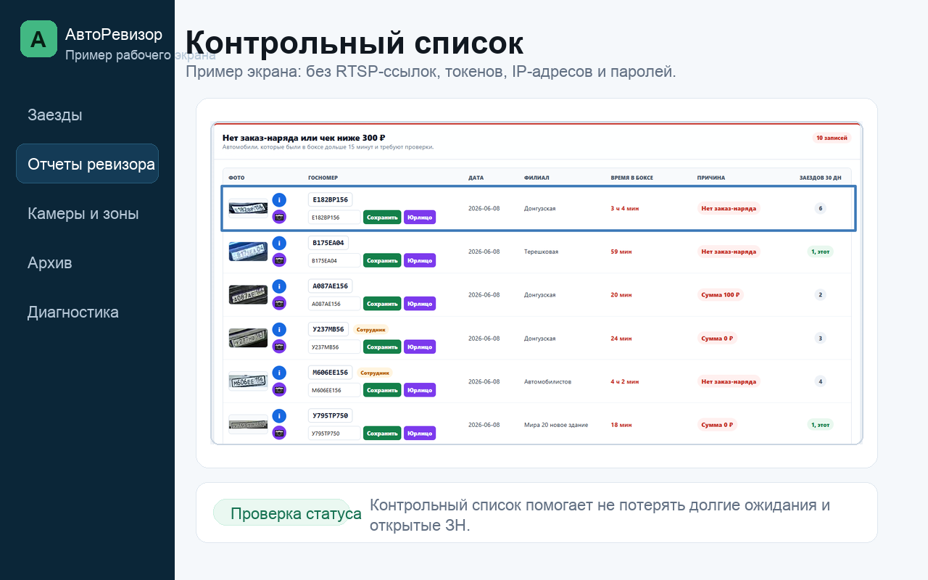Save the У795ТР750 plate row

click(x=382, y=434)
